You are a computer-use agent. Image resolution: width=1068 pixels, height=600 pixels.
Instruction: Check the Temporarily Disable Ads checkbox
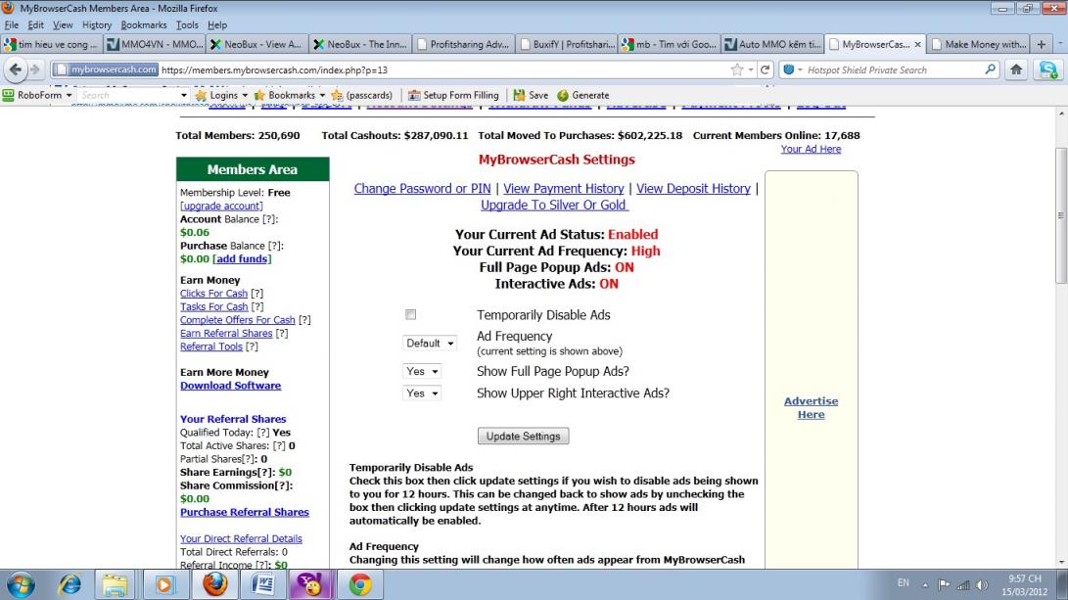point(411,315)
